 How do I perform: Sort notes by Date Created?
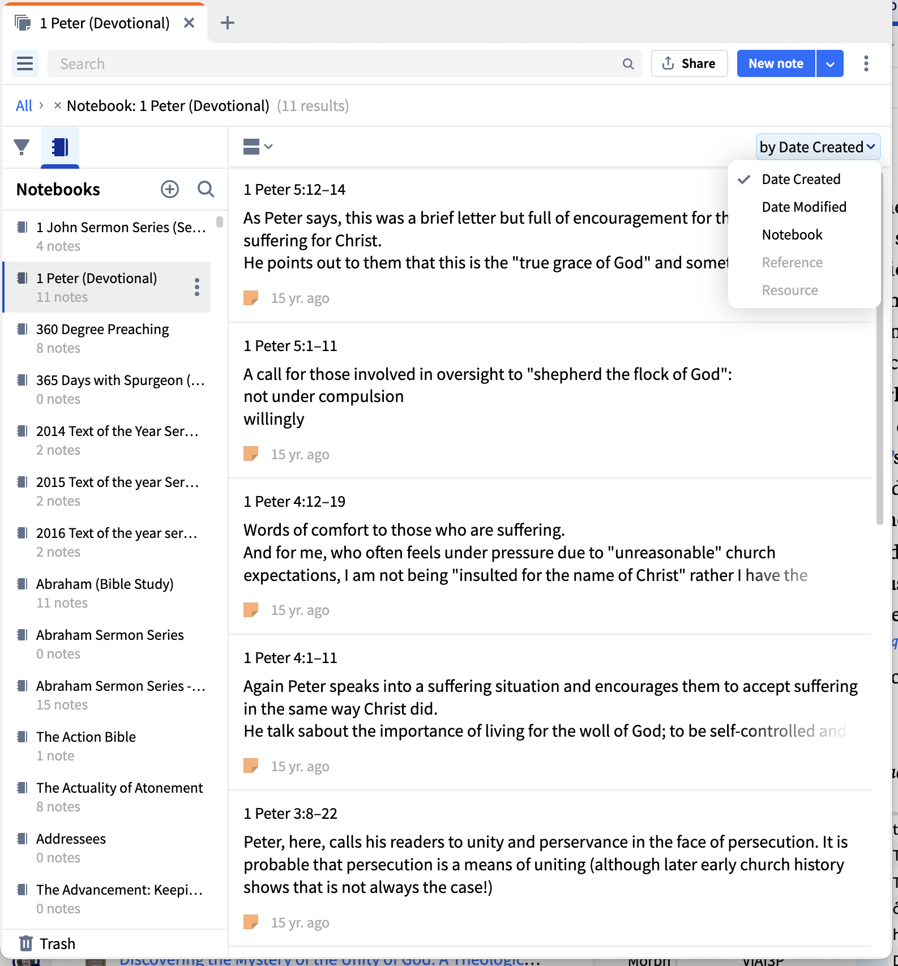801,179
